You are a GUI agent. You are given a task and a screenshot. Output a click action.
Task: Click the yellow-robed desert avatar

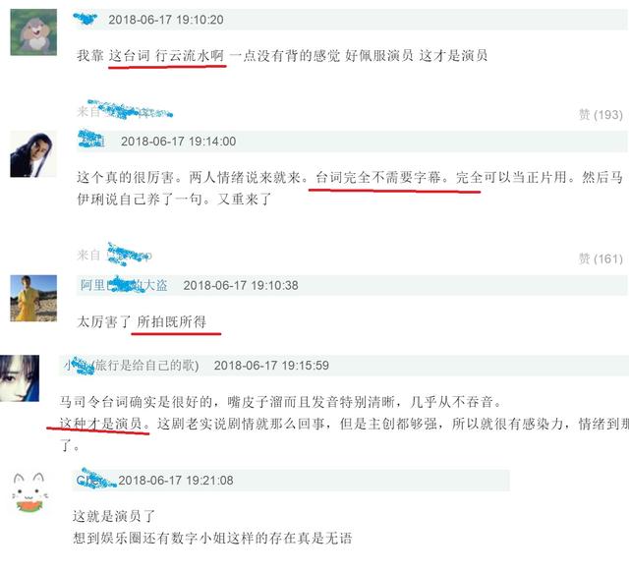[33, 298]
